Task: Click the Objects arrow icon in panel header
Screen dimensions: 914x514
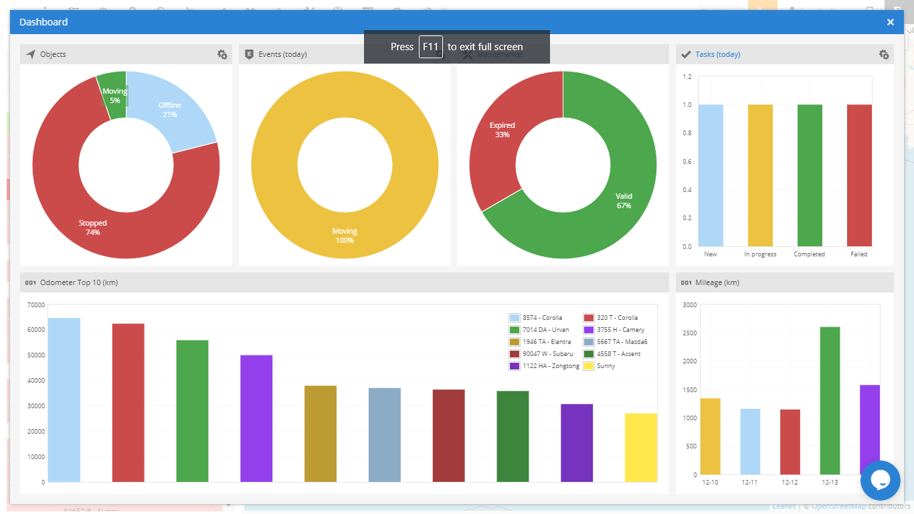Action: (x=30, y=54)
